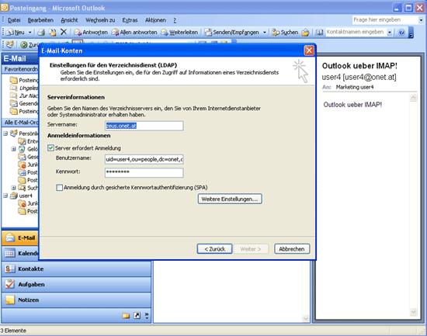The height and width of the screenshot is (336, 427).
Task: Switch to Kontakte navigation pane
Action: click(76, 268)
